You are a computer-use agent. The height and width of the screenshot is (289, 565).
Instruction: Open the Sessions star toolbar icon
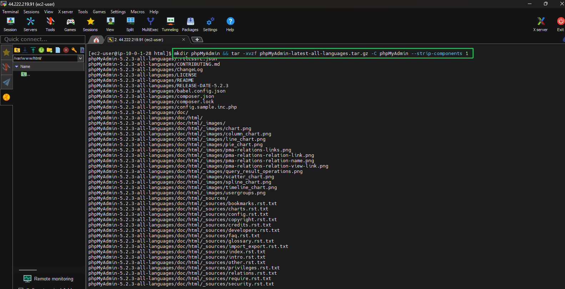click(90, 24)
